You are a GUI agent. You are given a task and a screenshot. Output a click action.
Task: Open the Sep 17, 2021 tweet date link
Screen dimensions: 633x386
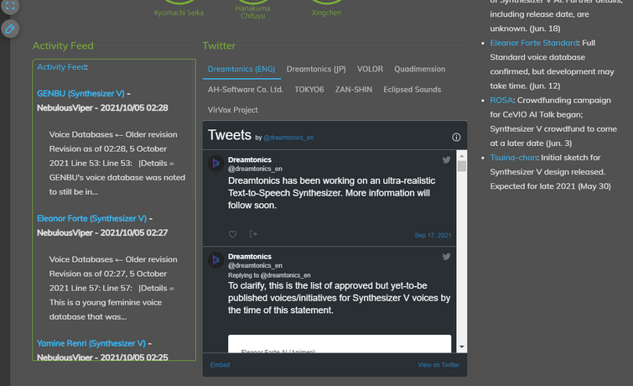point(433,235)
